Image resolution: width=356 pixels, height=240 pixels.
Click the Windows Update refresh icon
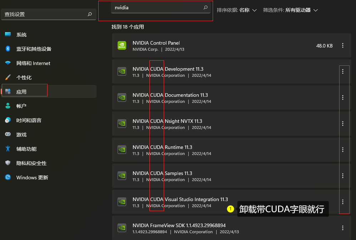8,177
